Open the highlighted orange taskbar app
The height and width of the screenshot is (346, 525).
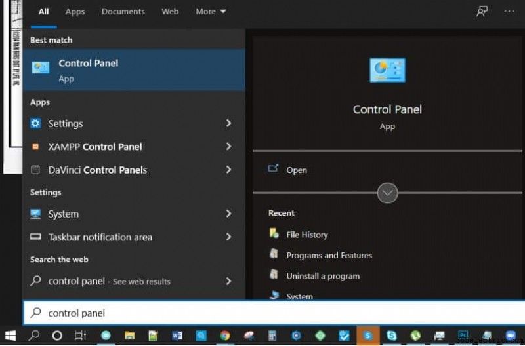pyautogui.click(x=368, y=336)
